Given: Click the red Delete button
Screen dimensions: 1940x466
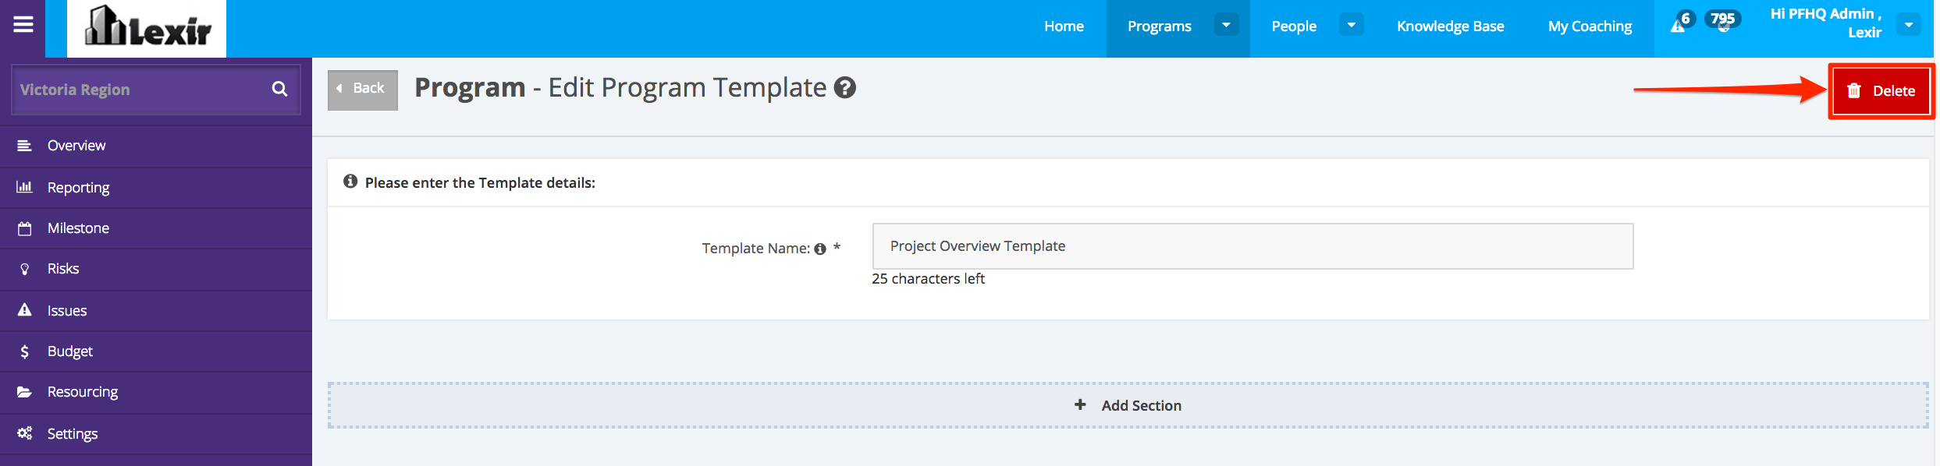Looking at the screenshot, I should click(1881, 91).
